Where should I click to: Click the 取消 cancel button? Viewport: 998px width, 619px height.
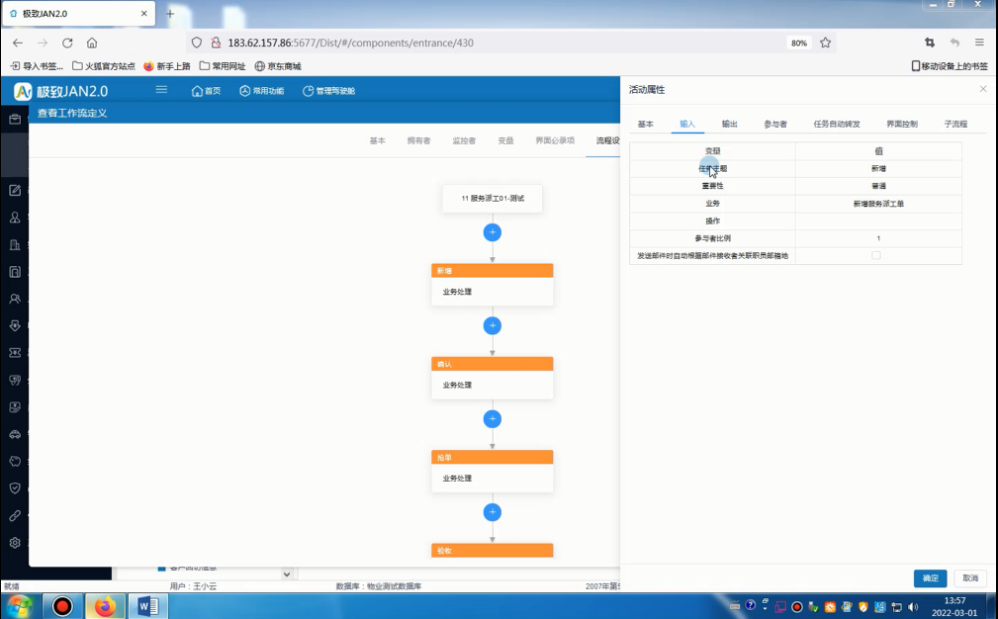coord(970,577)
